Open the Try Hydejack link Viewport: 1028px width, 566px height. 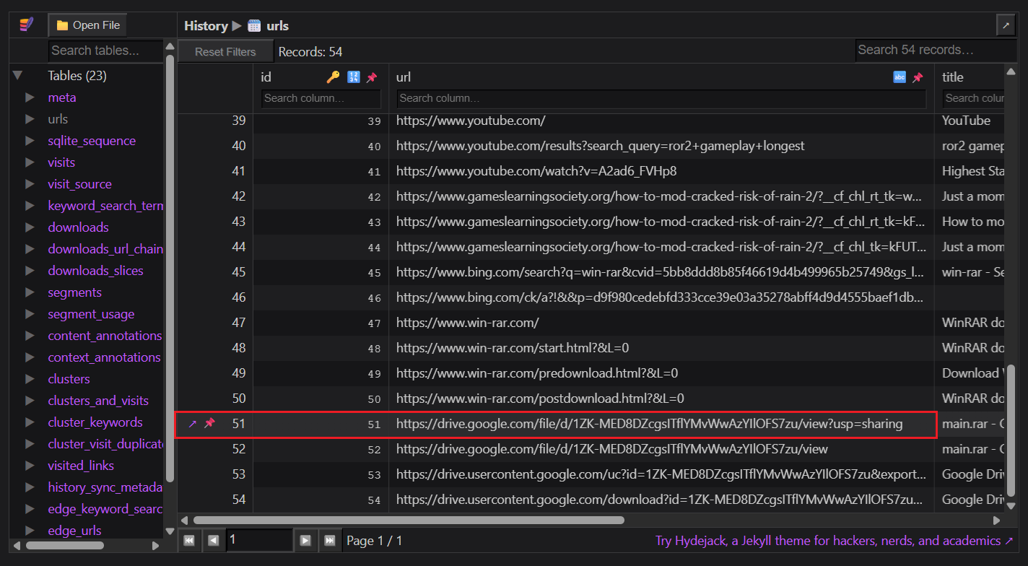(x=835, y=541)
